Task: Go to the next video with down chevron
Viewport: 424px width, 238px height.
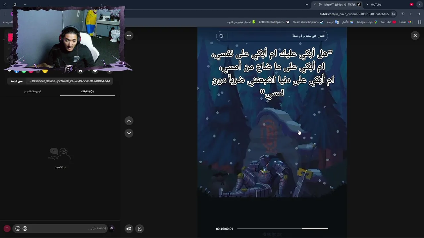Action: pyautogui.click(x=129, y=133)
